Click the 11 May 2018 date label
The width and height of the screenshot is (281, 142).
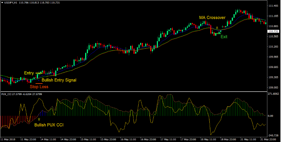coord(8,139)
